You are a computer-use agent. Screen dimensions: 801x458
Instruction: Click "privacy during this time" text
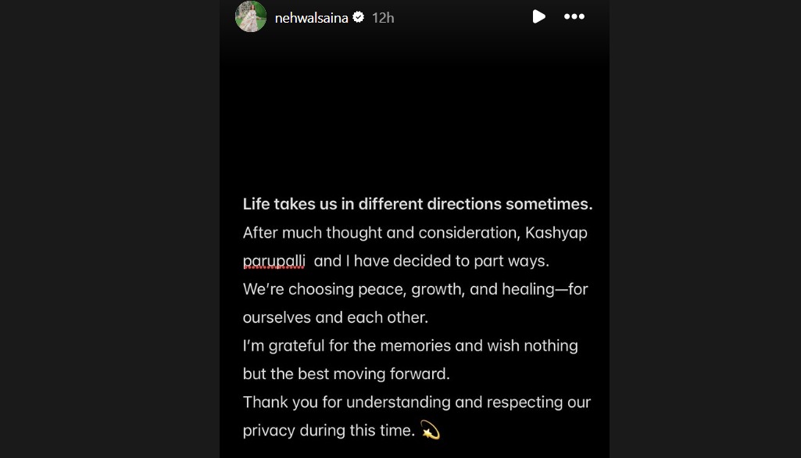tap(328, 431)
